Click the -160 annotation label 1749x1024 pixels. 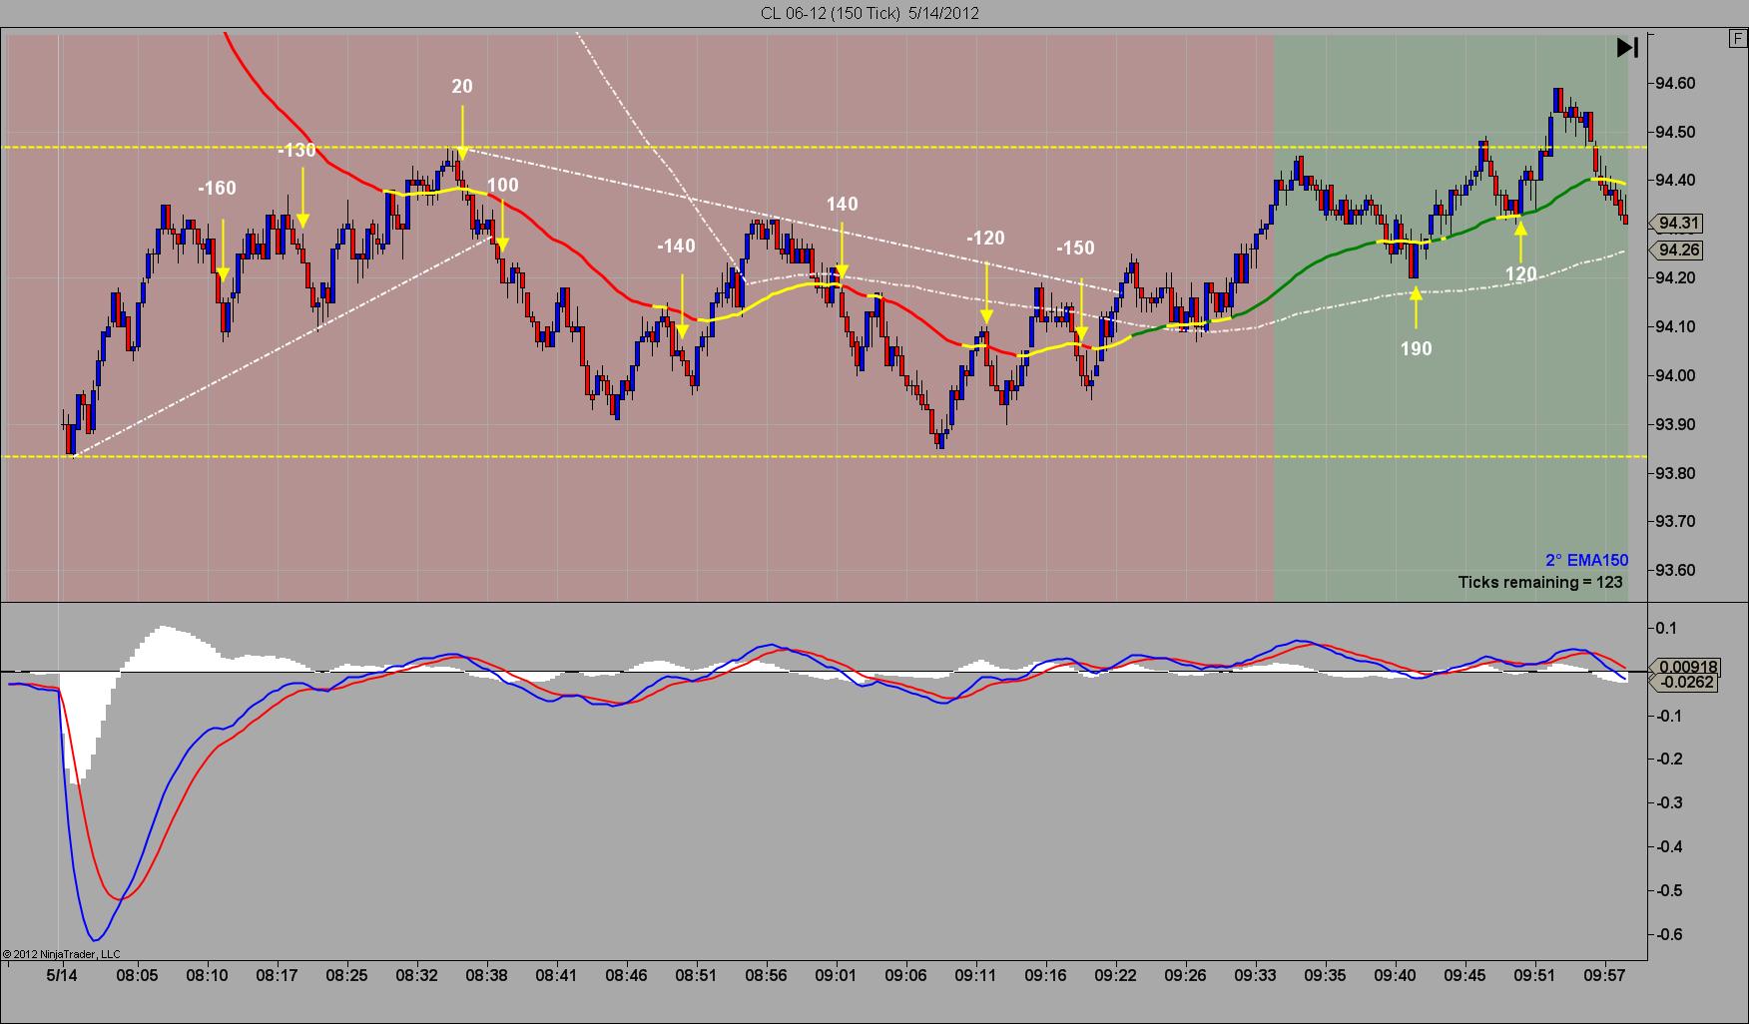(218, 188)
